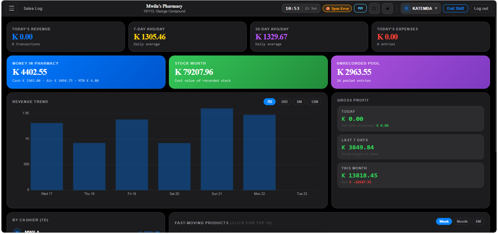Click the MM badge in header
Image resolution: width=498 pixels, height=234 pixels.
pos(360,8)
